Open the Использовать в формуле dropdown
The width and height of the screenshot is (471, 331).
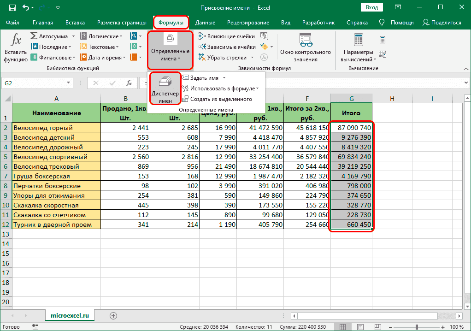(257, 89)
